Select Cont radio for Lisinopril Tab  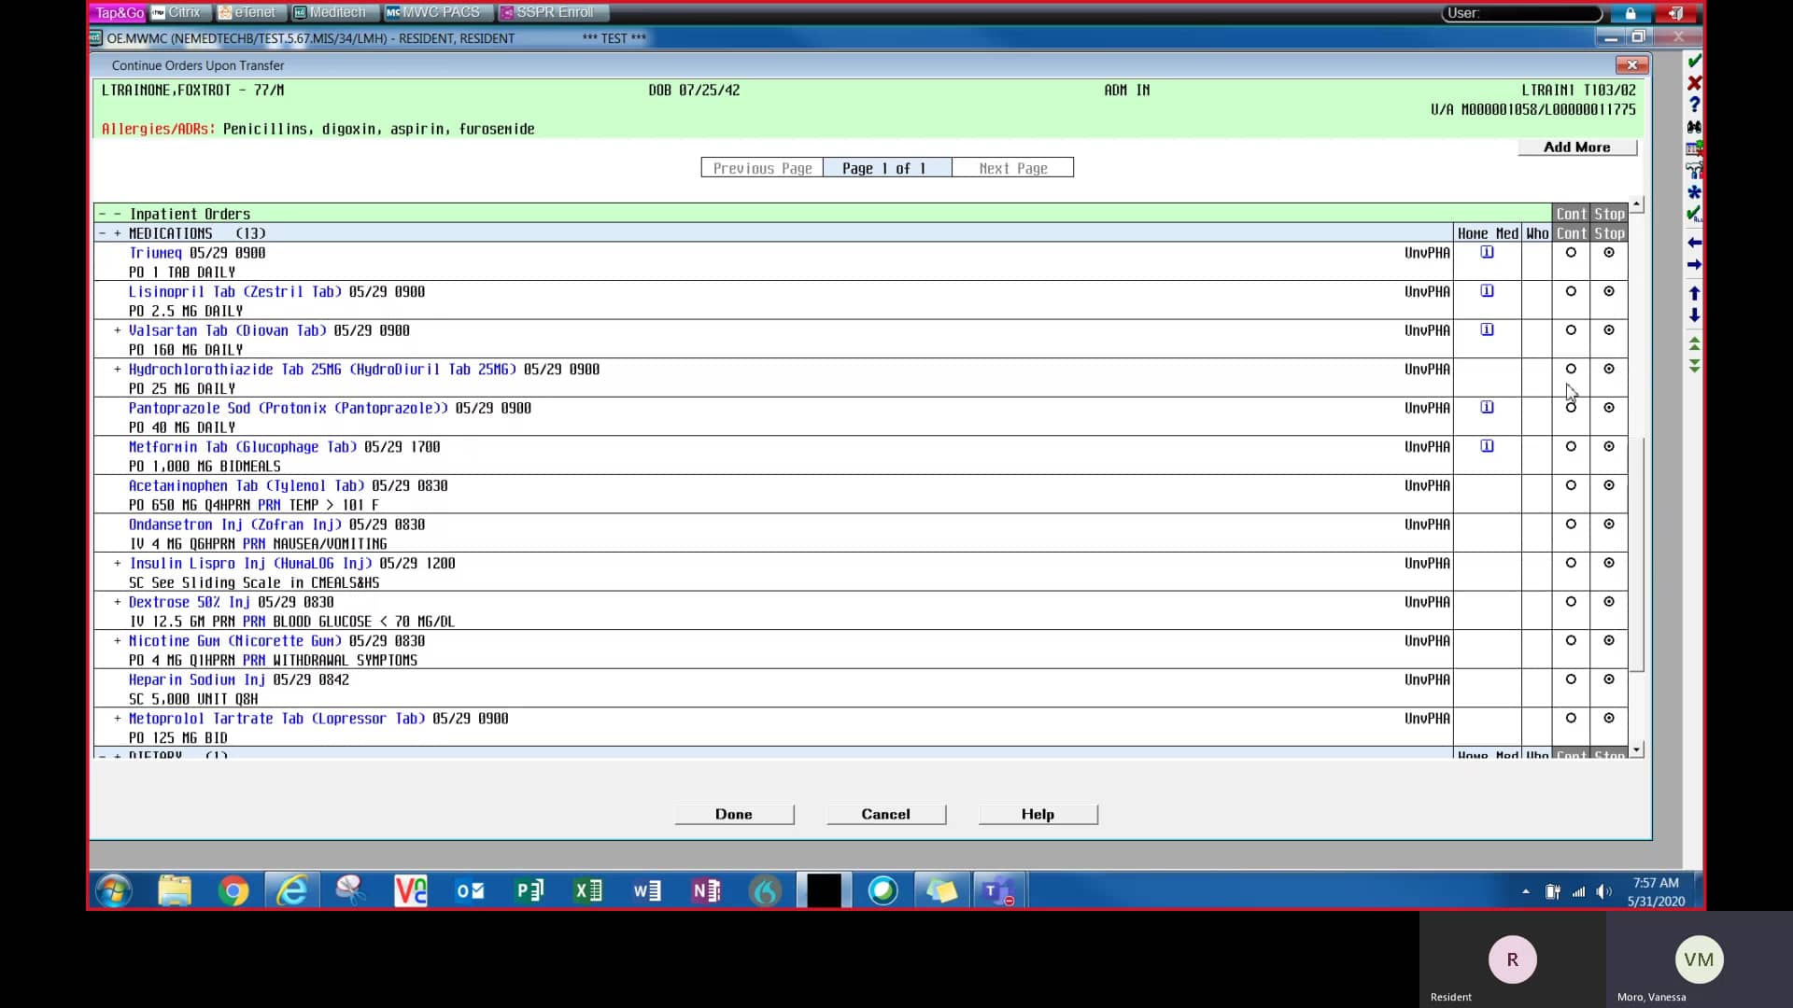click(x=1571, y=291)
